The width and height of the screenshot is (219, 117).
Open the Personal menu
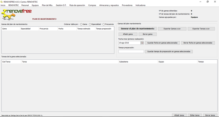[x=25, y=5]
